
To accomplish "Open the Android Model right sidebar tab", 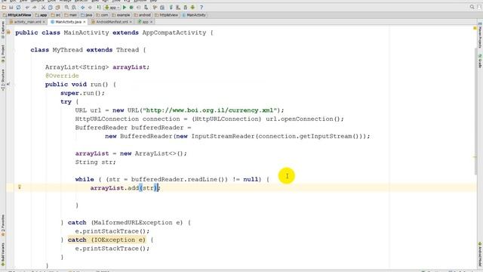I will click(x=480, y=254).
